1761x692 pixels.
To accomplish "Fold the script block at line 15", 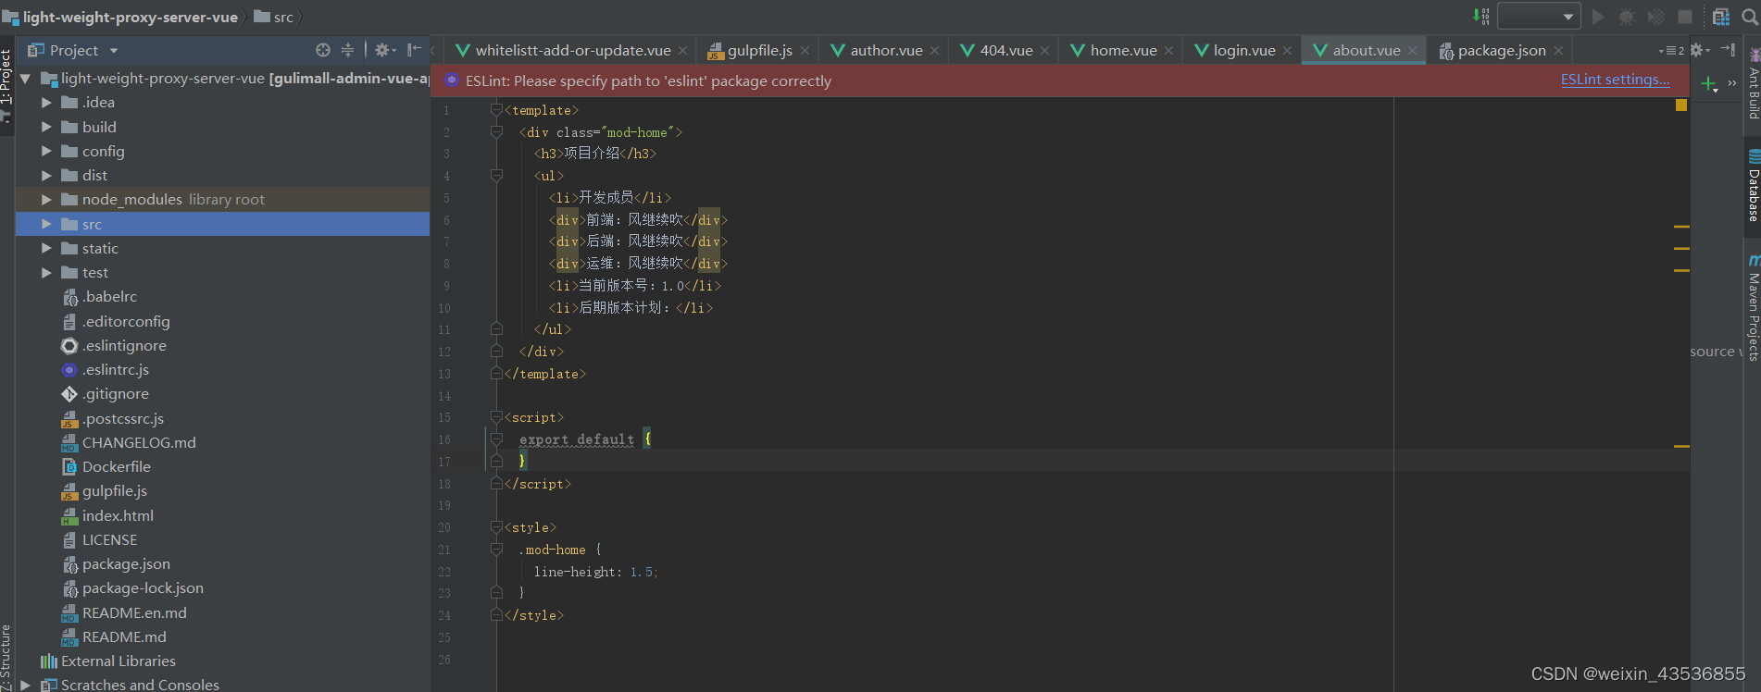I will click(496, 417).
